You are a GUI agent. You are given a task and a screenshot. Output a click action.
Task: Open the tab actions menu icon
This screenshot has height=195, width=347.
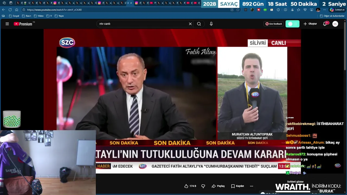point(11,3)
